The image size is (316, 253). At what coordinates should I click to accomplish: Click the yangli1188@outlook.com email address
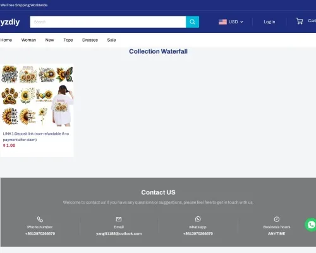(119, 233)
